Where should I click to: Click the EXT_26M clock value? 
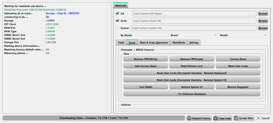[53, 24]
